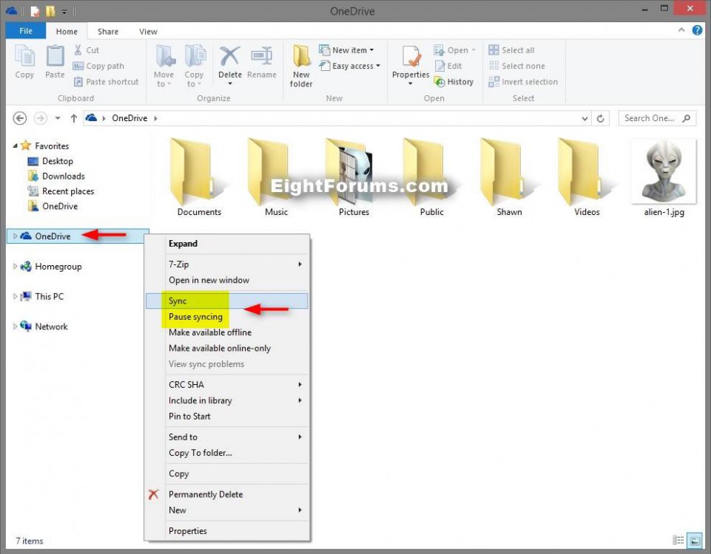Click the Copy icon on the Home ribbon
This screenshot has width=711, height=554.
click(24, 63)
